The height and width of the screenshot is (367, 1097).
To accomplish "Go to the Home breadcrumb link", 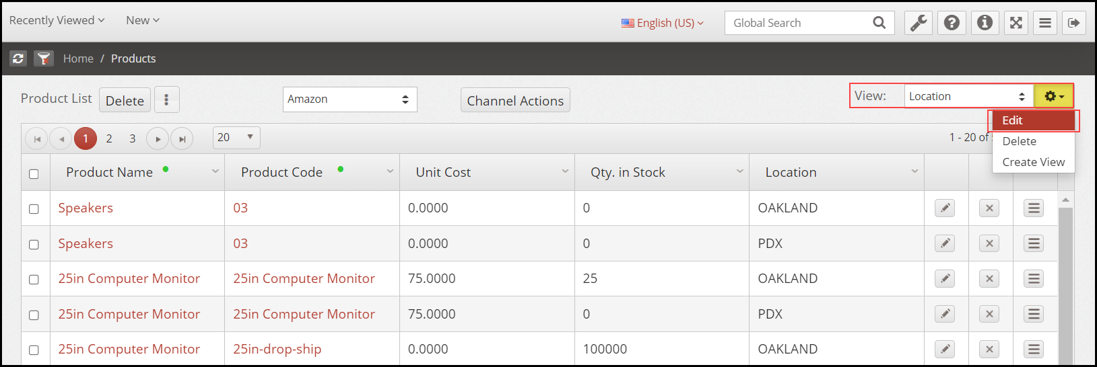I will [78, 58].
